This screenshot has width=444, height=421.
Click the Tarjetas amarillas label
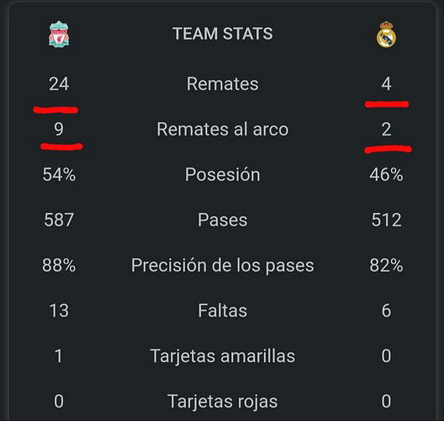click(x=223, y=356)
